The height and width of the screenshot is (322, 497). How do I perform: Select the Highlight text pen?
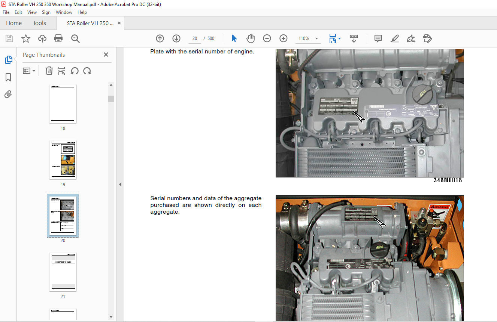pyautogui.click(x=394, y=38)
